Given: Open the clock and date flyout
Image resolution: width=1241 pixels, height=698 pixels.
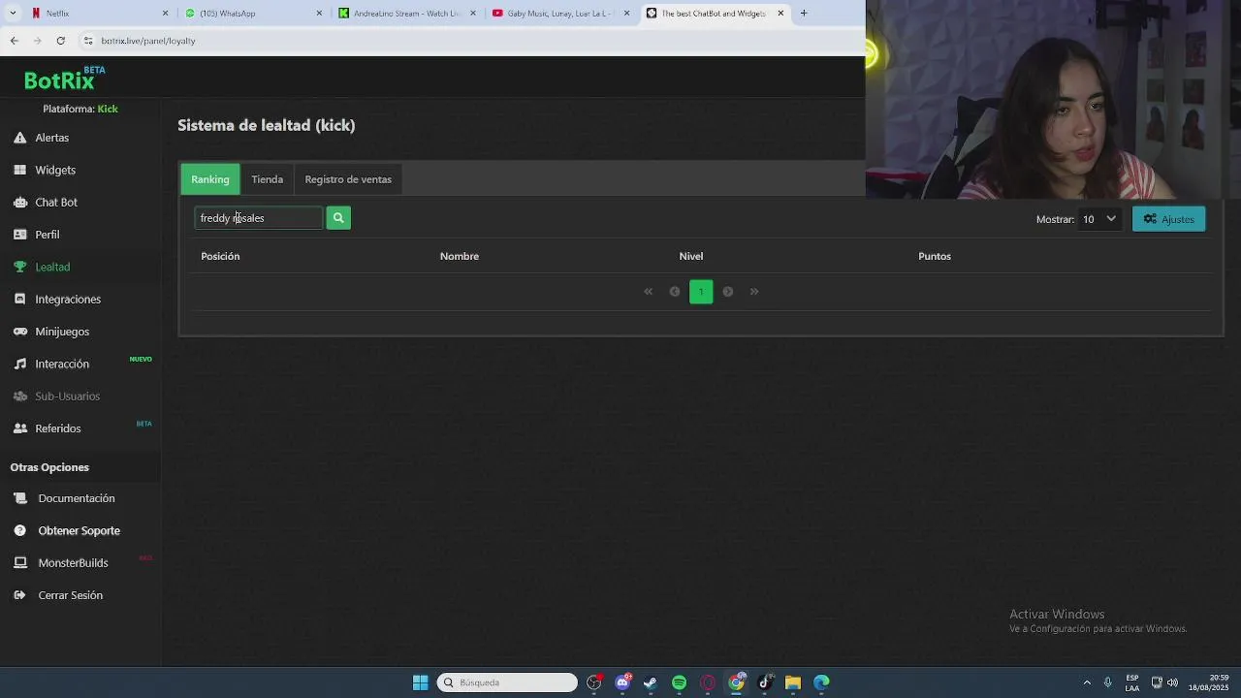Looking at the screenshot, I should pyautogui.click(x=1209, y=682).
